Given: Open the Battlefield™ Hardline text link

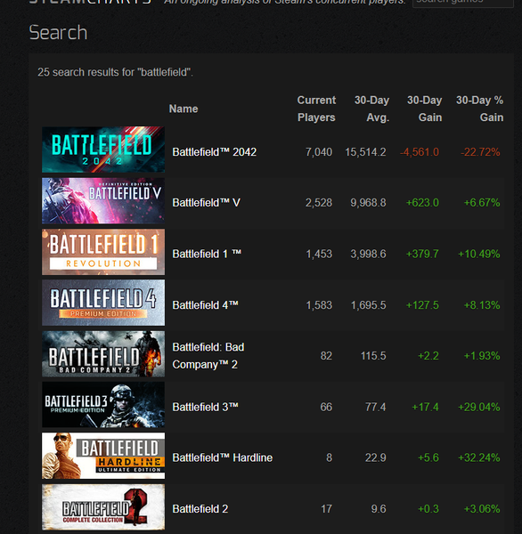Looking at the screenshot, I should (x=223, y=457).
